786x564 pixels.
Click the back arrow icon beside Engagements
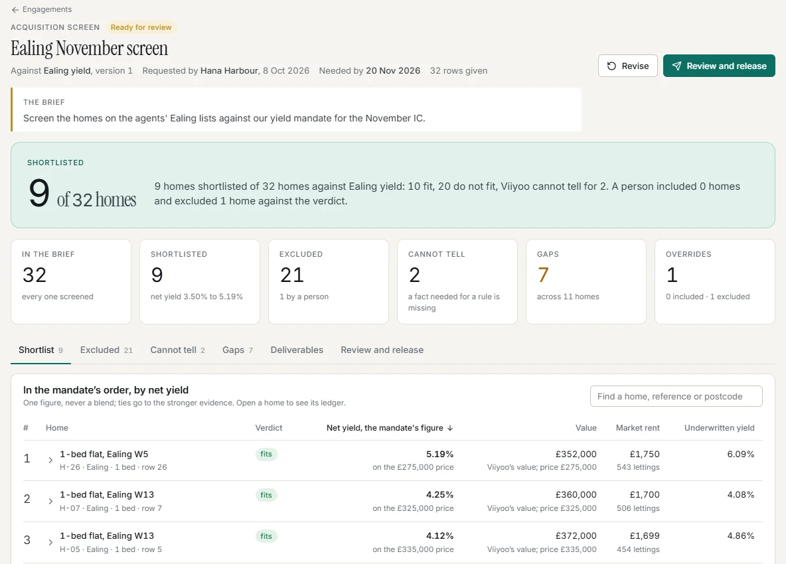tap(15, 9)
